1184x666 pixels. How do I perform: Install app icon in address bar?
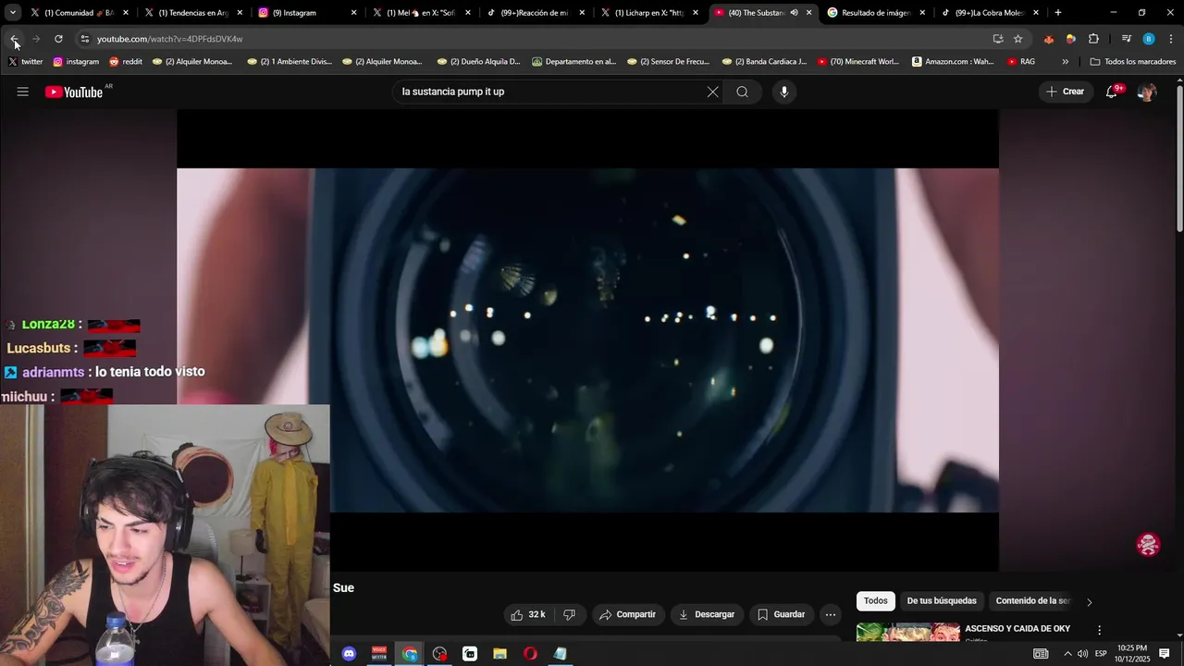point(998,39)
